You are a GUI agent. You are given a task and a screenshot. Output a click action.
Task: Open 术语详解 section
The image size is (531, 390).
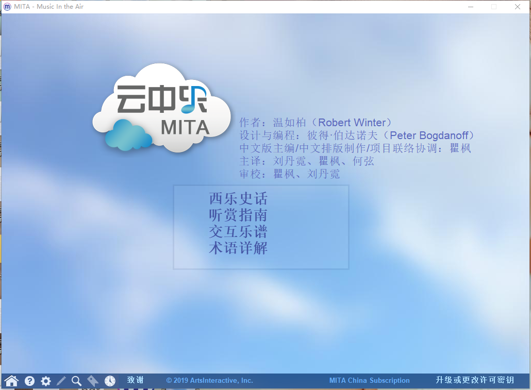pos(238,248)
